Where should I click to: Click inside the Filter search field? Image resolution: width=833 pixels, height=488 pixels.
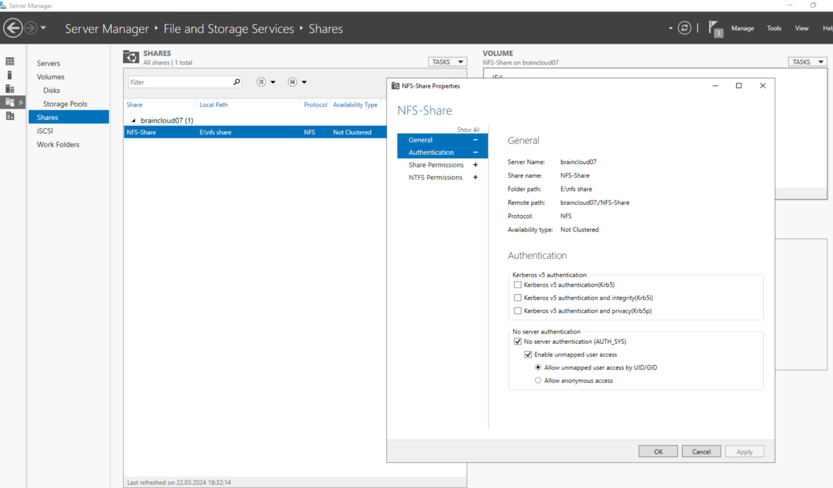tap(179, 82)
